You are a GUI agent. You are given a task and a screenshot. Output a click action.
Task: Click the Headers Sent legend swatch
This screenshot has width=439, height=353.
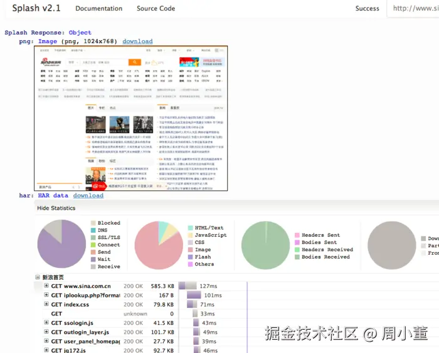pos(297,235)
